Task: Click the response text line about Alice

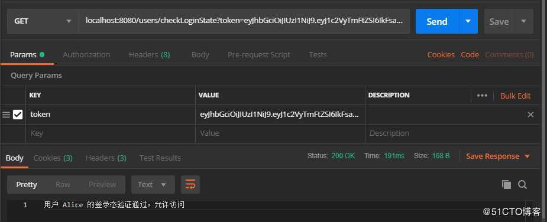Action: [114, 204]
